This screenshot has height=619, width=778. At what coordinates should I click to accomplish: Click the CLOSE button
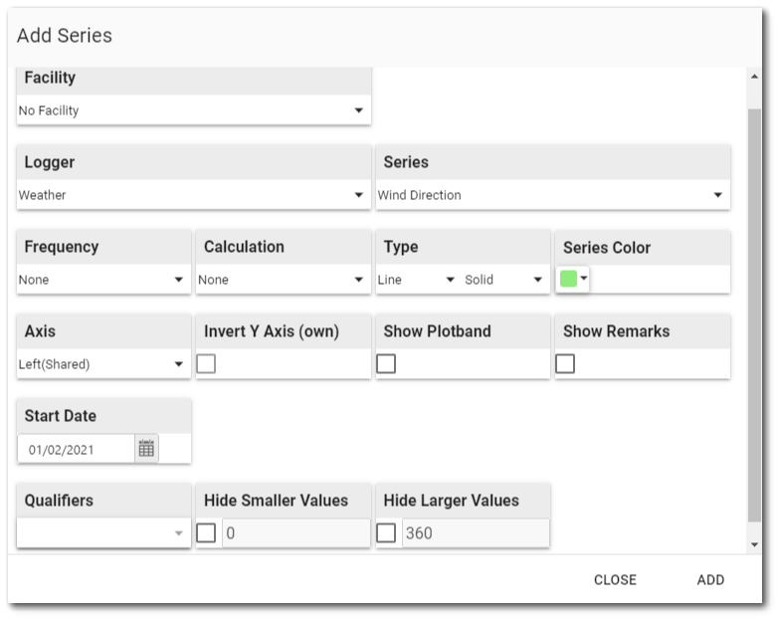[x=615, y=580]
